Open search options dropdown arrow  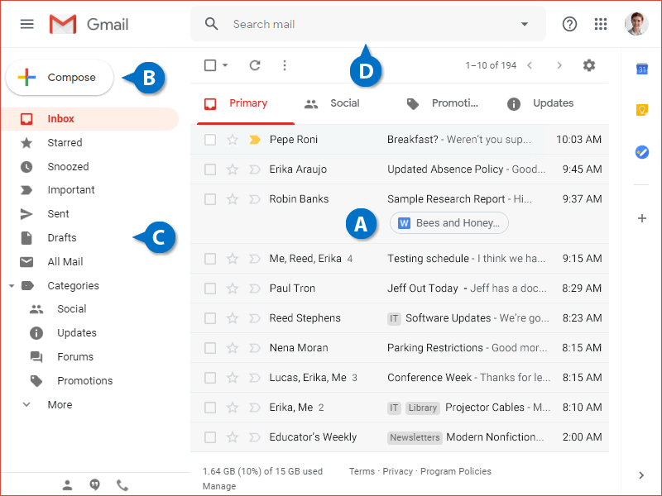click(x=524, y=24)
